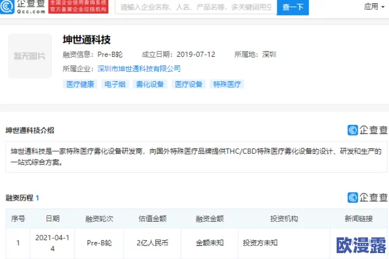Screen dimensions: 389x259
Task: Click the 企查查 logo beside the introduction heading
Action: click(x=367, y=130)
